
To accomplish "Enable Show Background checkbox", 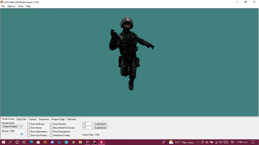I will (x=51, y=132).
